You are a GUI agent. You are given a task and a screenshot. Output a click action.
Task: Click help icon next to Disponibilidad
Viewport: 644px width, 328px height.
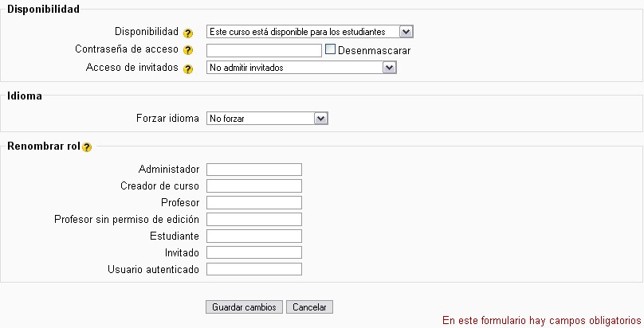(188, 33)
